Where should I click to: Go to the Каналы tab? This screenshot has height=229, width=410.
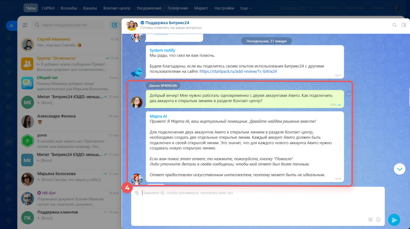coord(90,8)
